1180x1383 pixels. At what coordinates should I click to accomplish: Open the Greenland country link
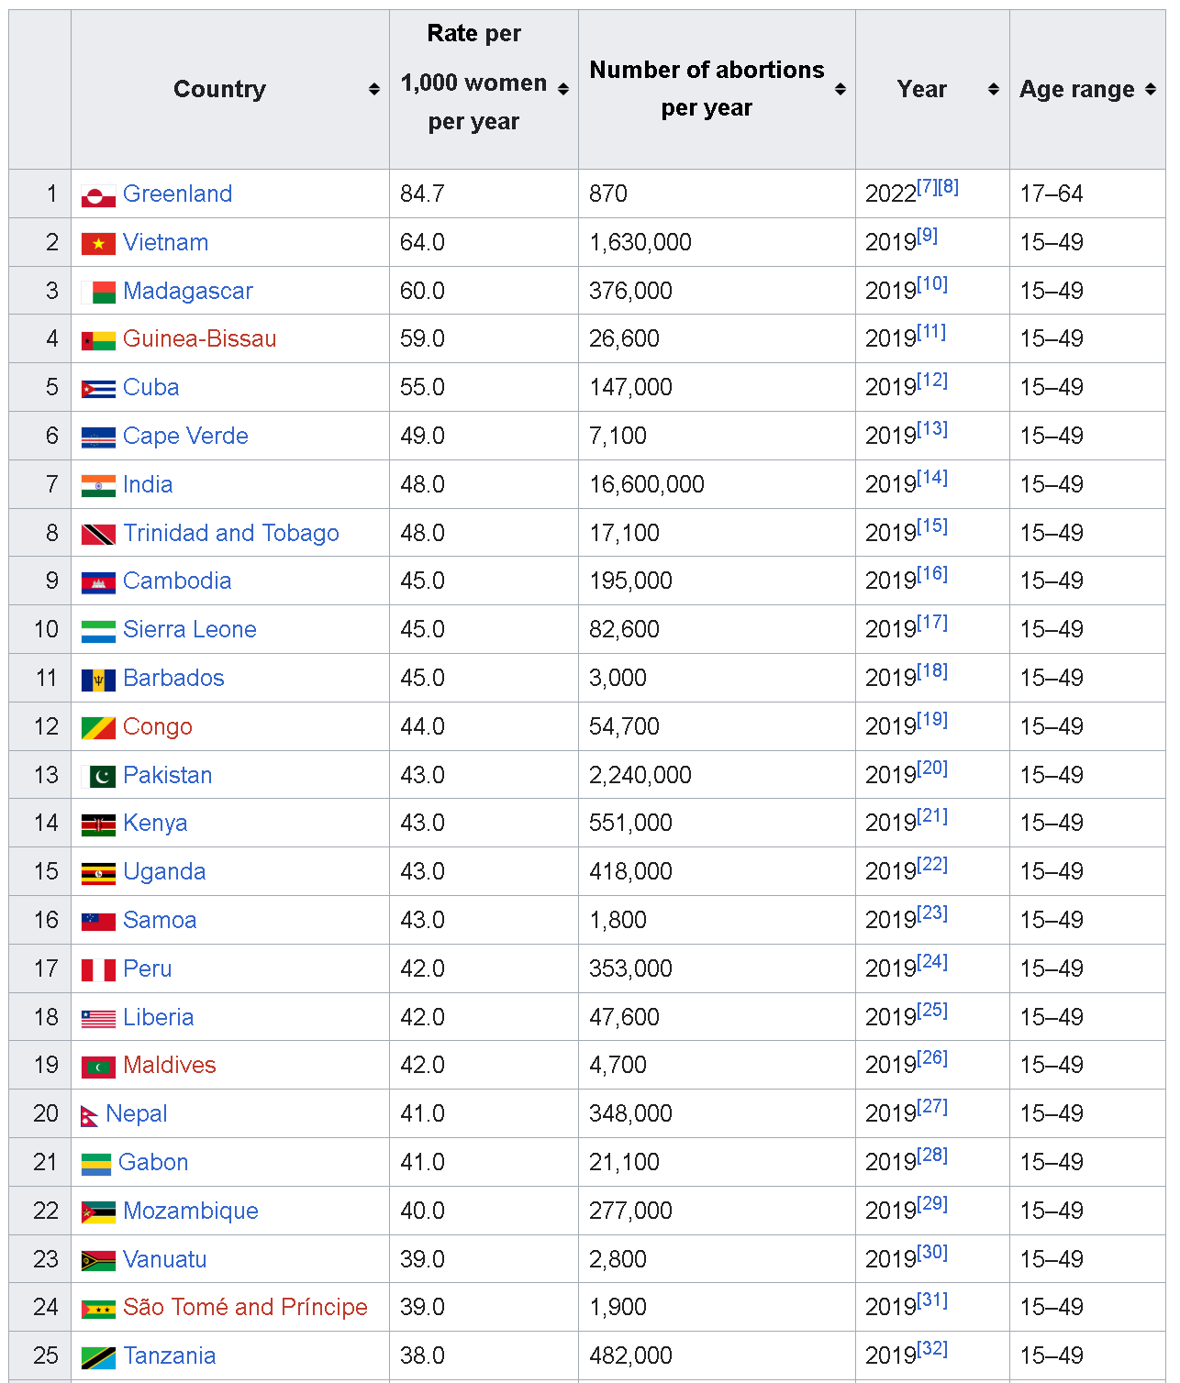point(177,194)
